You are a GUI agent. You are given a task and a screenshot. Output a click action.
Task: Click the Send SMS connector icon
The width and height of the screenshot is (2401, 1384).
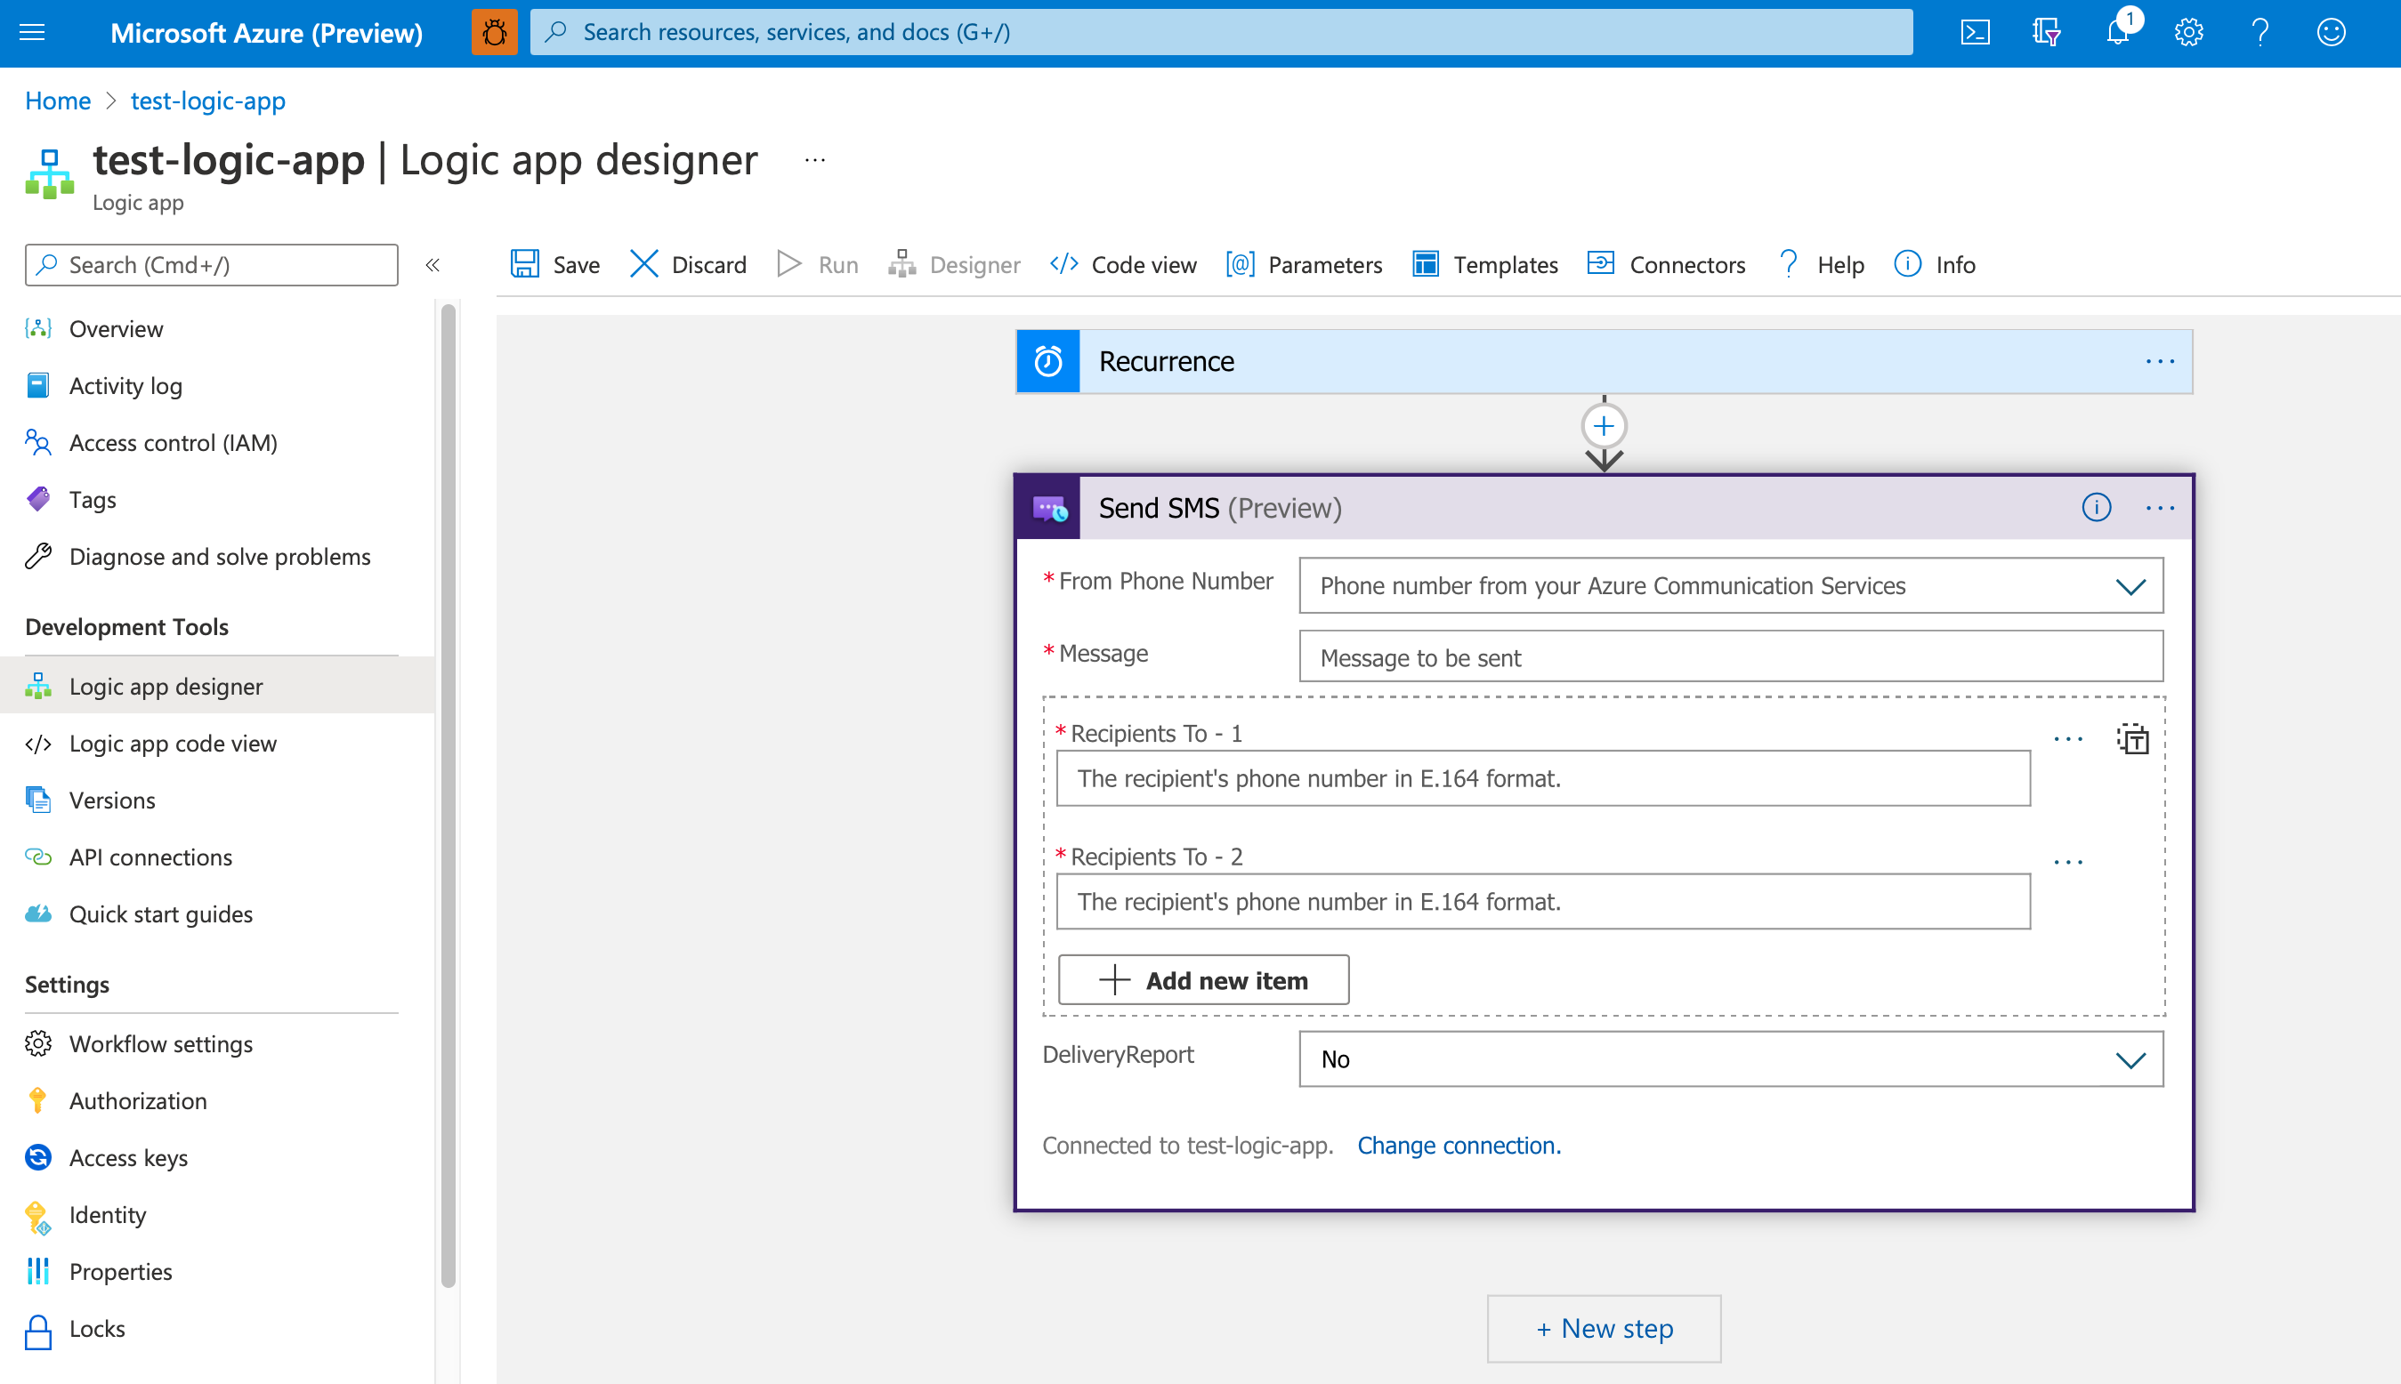[x=1050, y=508]
